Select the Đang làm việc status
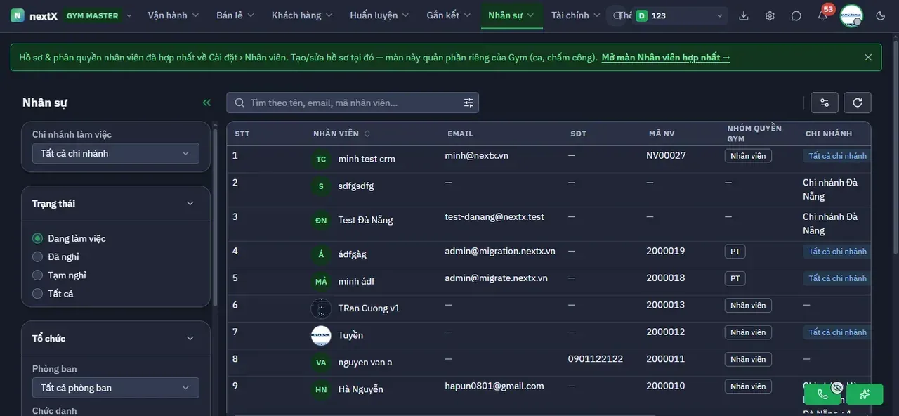Screen dimensions: 899x416 tap(38, 239)
